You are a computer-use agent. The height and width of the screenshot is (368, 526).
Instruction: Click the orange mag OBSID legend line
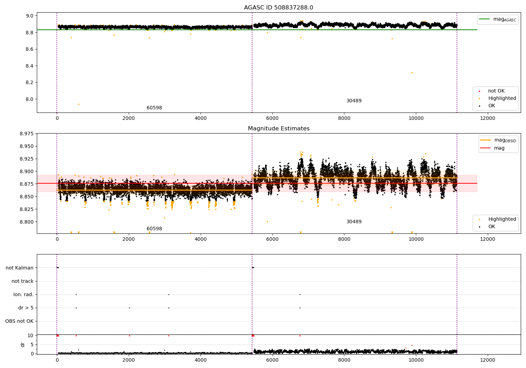(485, 140)
